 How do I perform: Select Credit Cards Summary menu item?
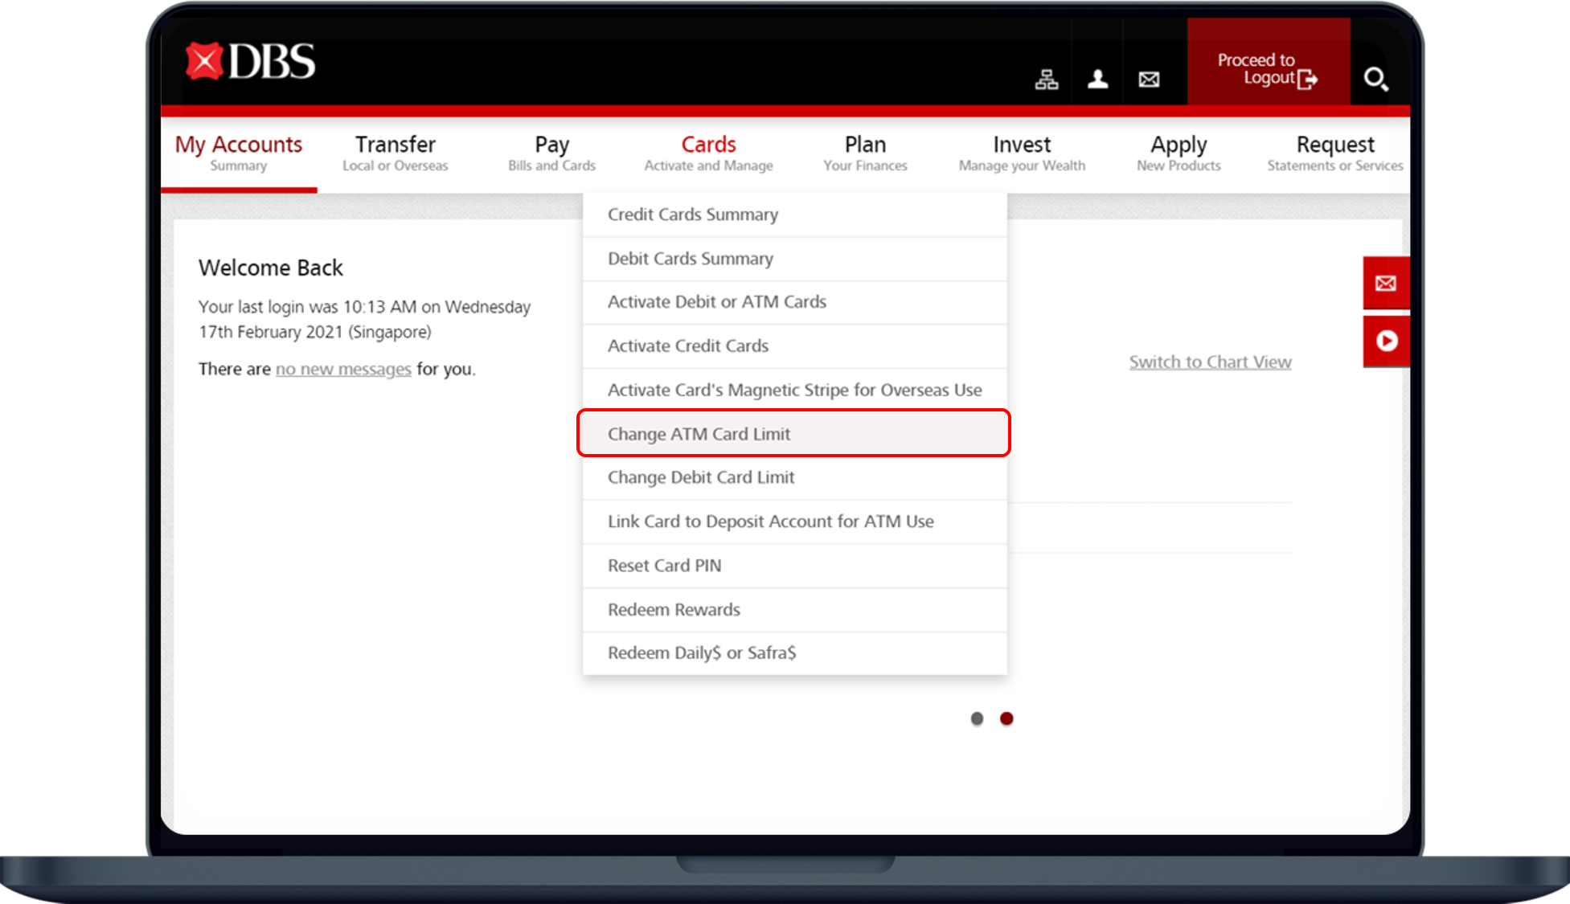point(693,215)
